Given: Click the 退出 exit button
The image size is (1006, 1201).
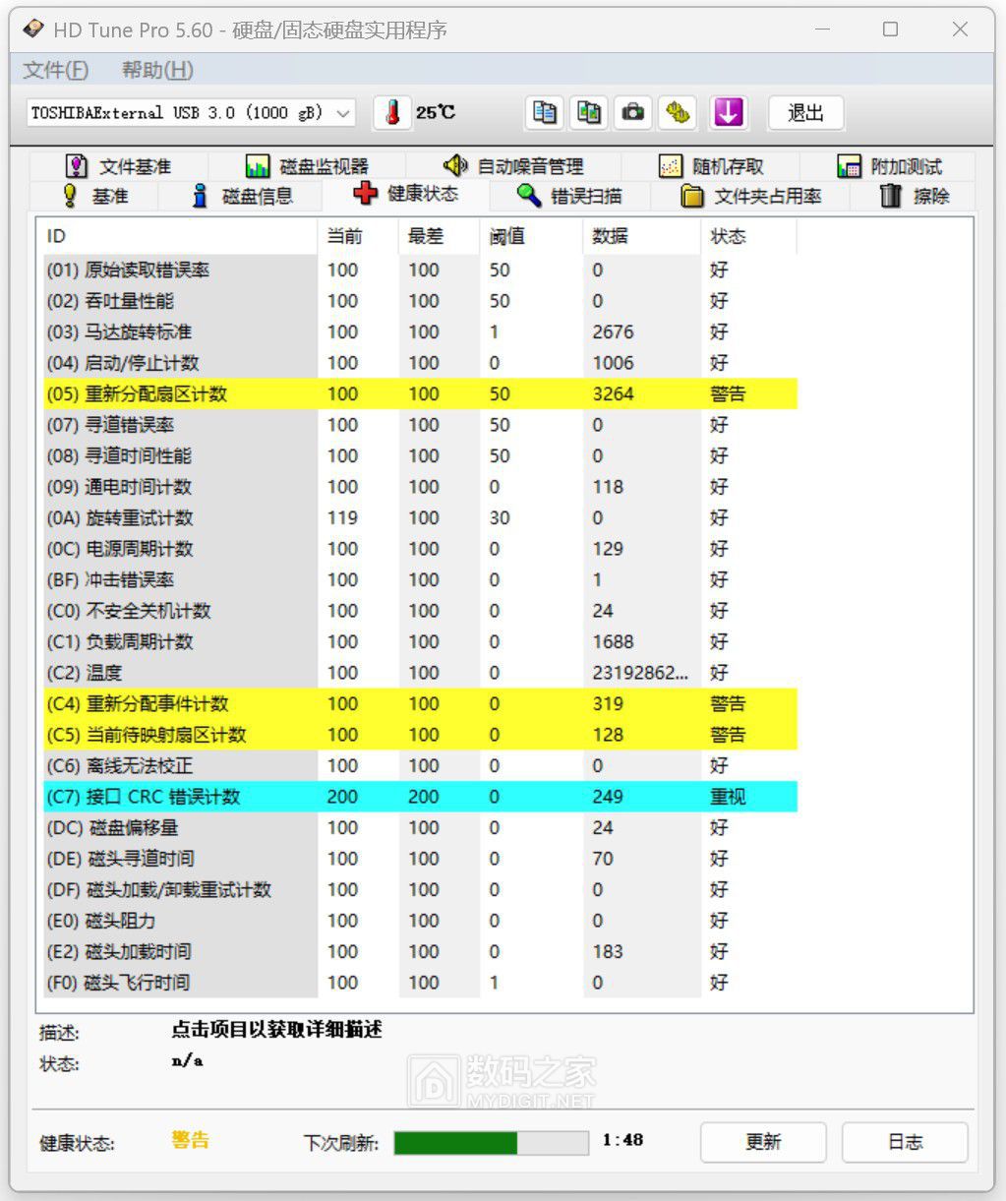Looking at the screenshot, I should coord(805,113).
